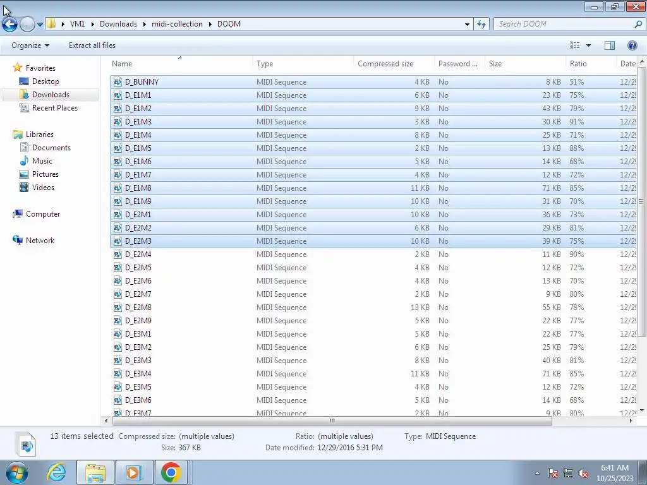
Task: Click the Back navigation arrow button
Action: pos(10,25)
